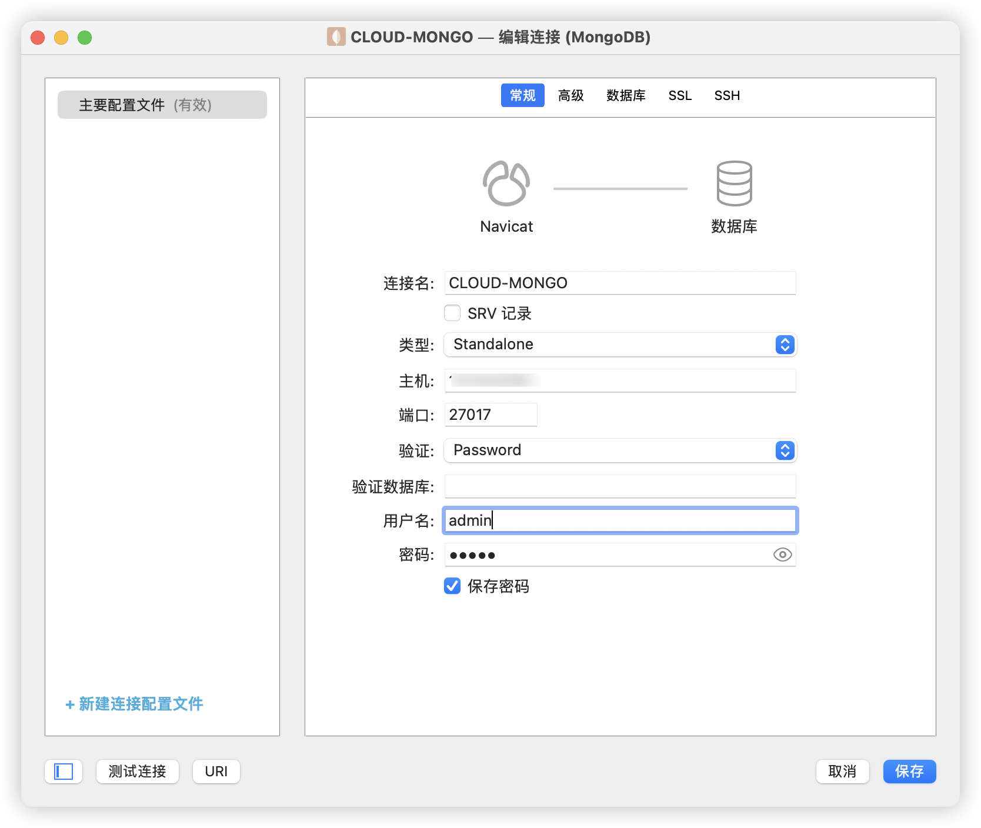Click the red close window button
This screenshot has width=981, height=828.
click(x=38, y=38)
